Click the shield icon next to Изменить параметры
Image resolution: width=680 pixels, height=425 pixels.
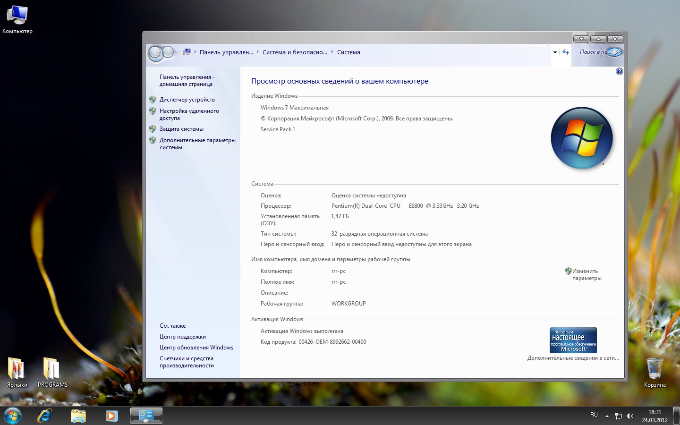pyautogui.click(x=569, y=271)
